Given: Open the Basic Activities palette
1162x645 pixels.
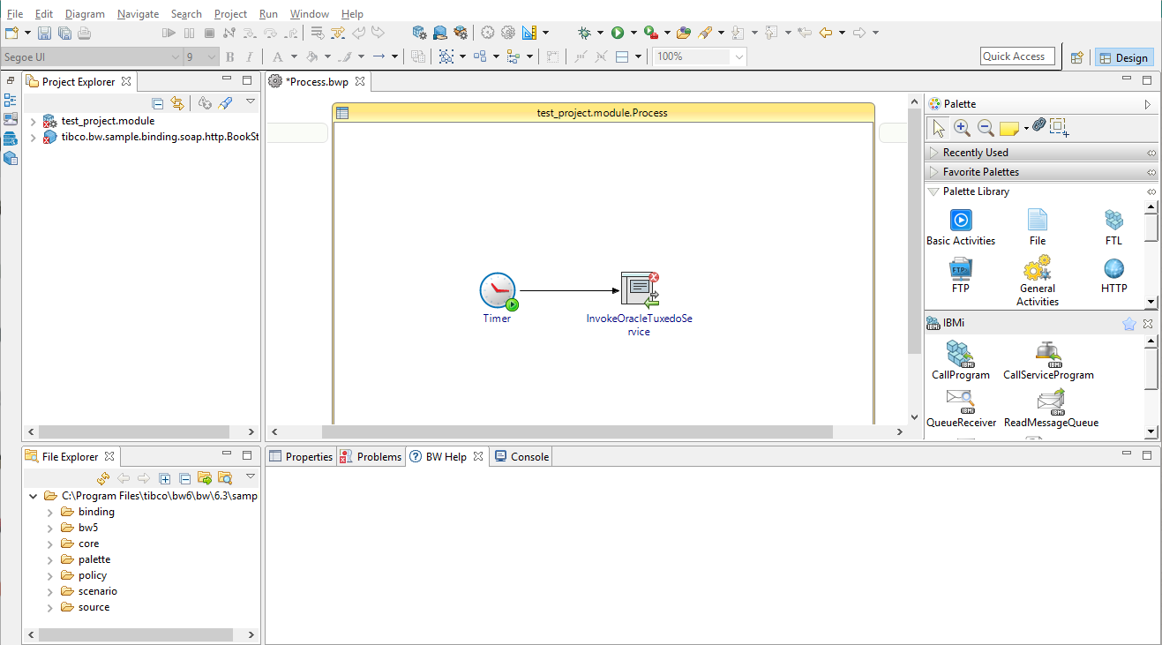Looking at the screenshot, I should [x=961, y=228].
